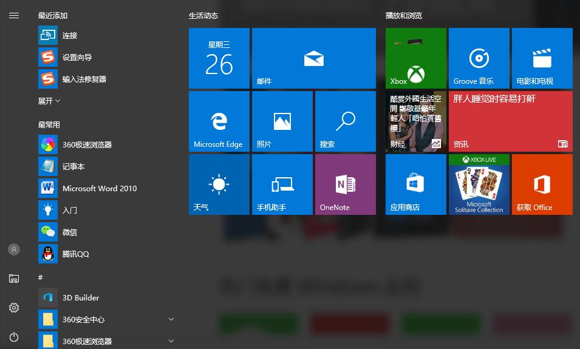
Task: Open the user account icon
Action: pos(14,249)
